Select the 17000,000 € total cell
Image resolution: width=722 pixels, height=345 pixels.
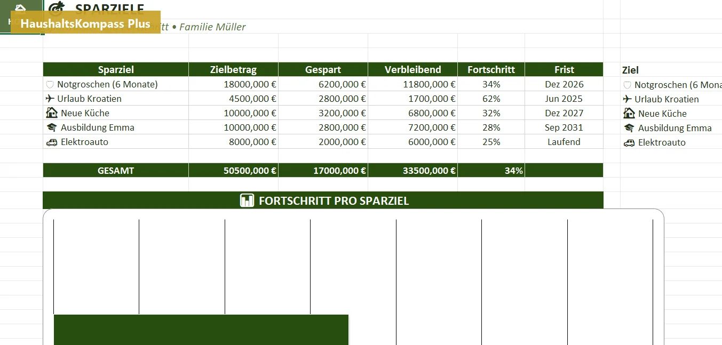(x=323, y=171)
